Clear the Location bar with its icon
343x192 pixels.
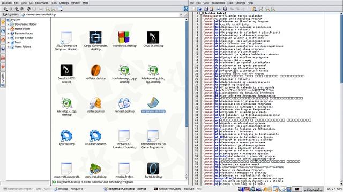tap(5, 14)
